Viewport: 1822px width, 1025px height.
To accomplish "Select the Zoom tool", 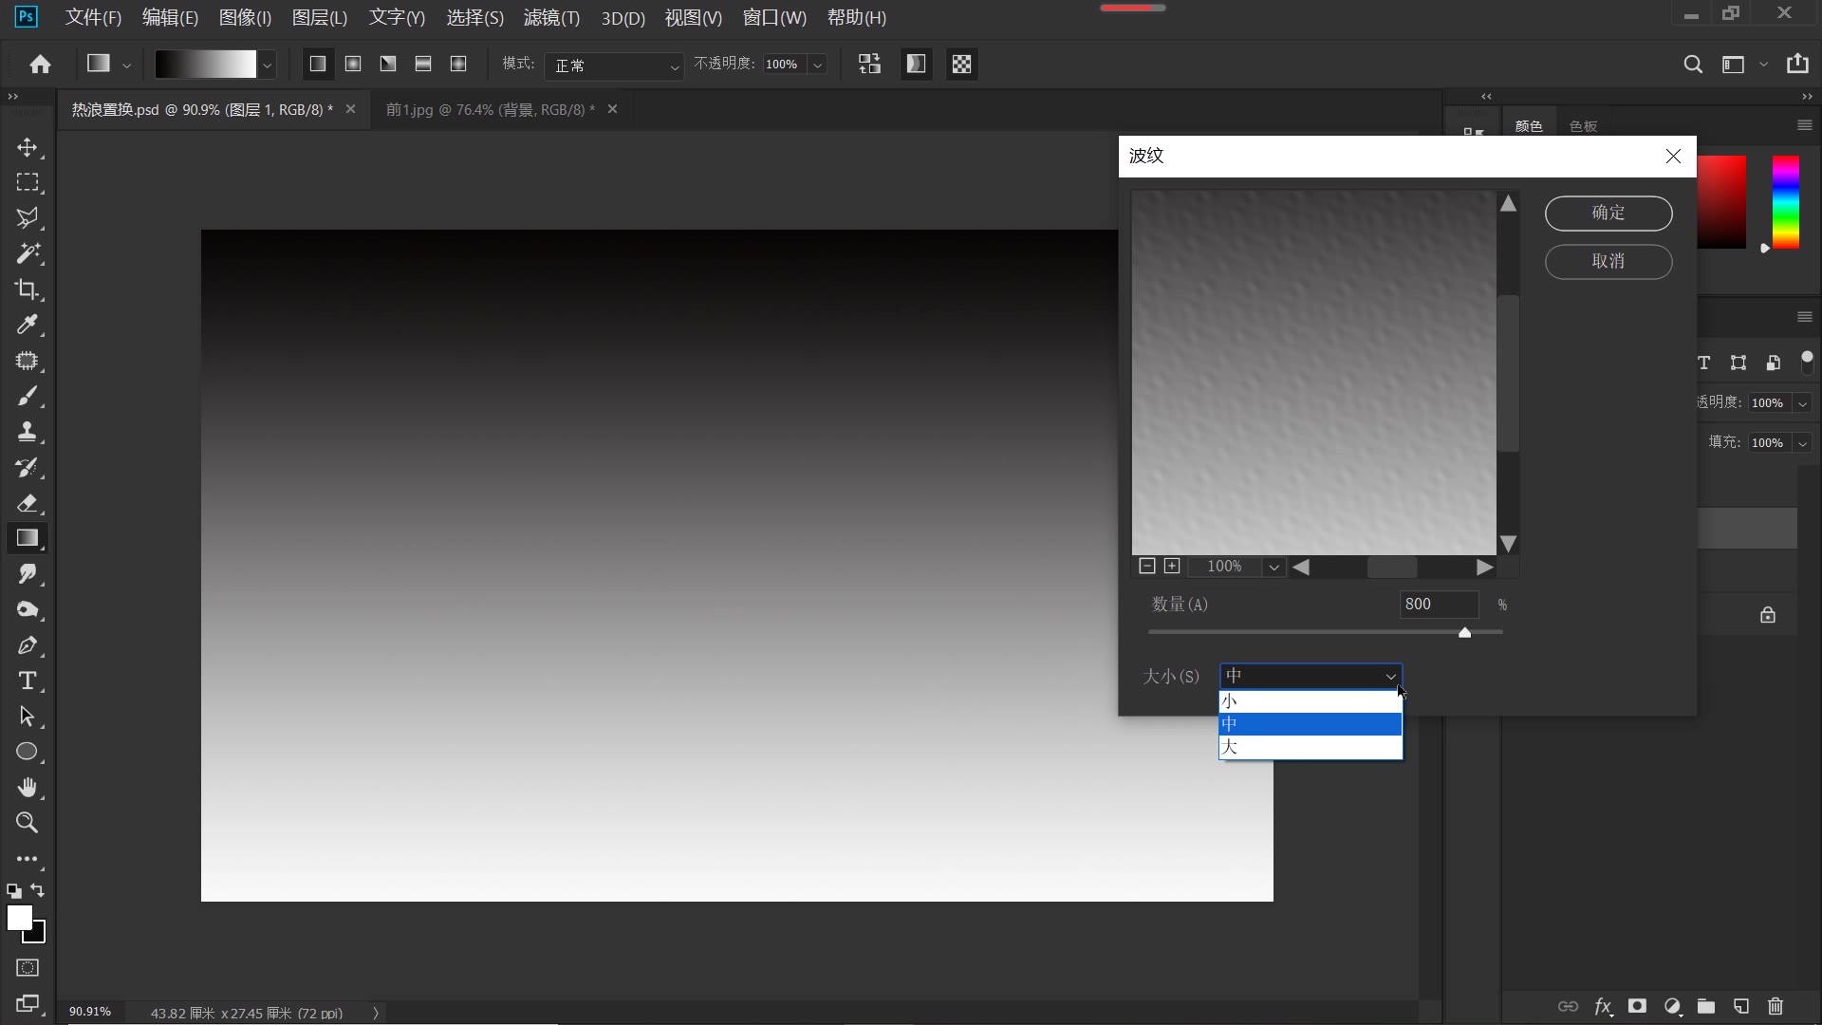I will [27, 823].
